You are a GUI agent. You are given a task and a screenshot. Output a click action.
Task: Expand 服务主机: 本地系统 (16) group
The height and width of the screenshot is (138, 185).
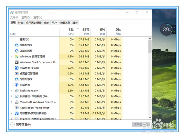pos(12,96)
